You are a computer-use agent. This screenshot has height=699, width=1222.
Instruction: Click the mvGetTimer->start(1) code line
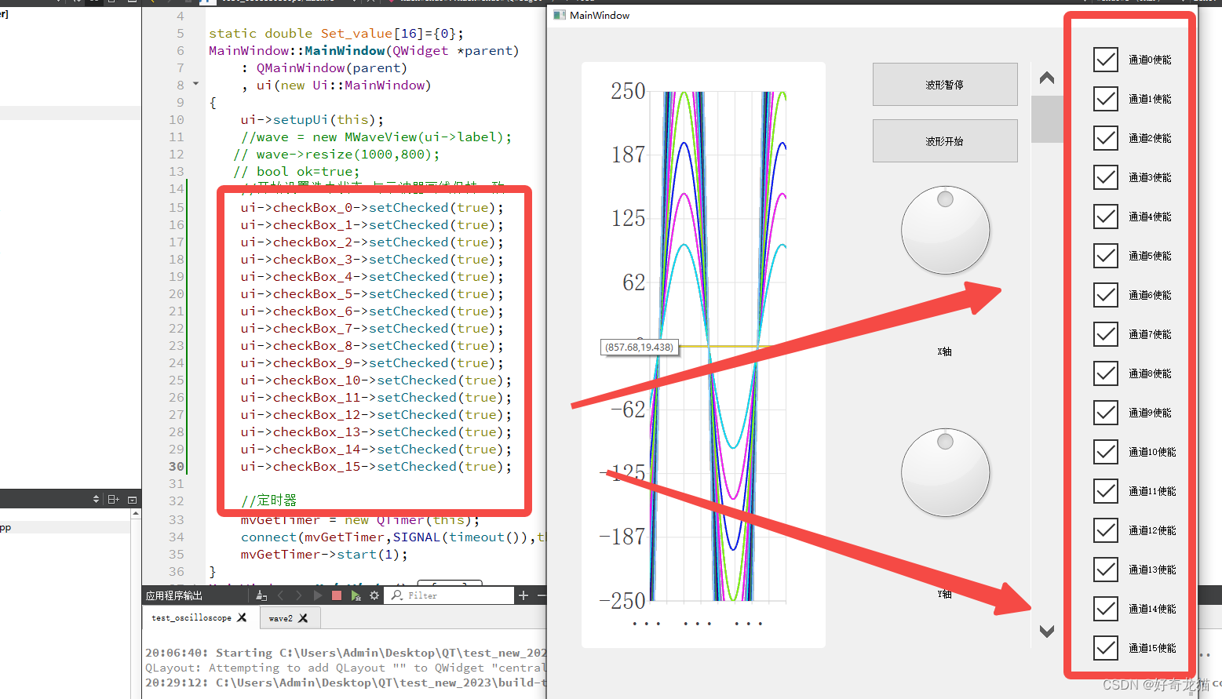pyautogui.click(x=325, y=555)
